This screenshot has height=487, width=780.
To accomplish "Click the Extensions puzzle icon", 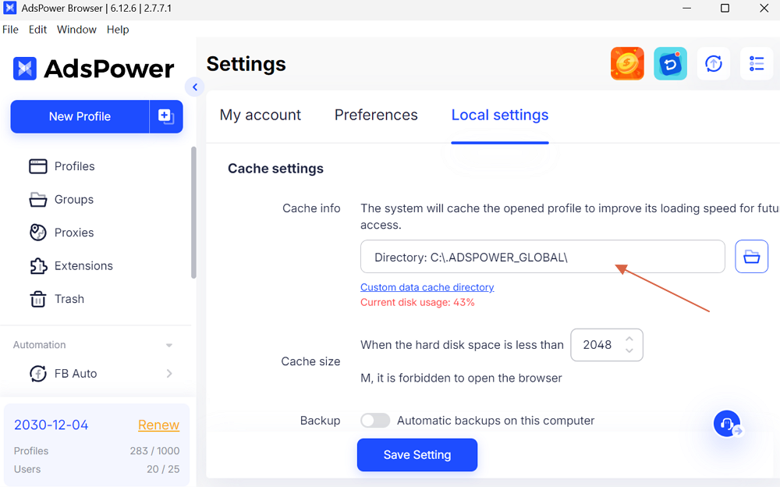I will (37, 266).
